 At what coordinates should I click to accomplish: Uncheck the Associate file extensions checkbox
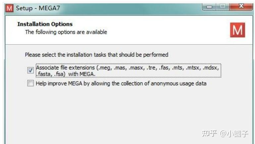pos(30,70)
